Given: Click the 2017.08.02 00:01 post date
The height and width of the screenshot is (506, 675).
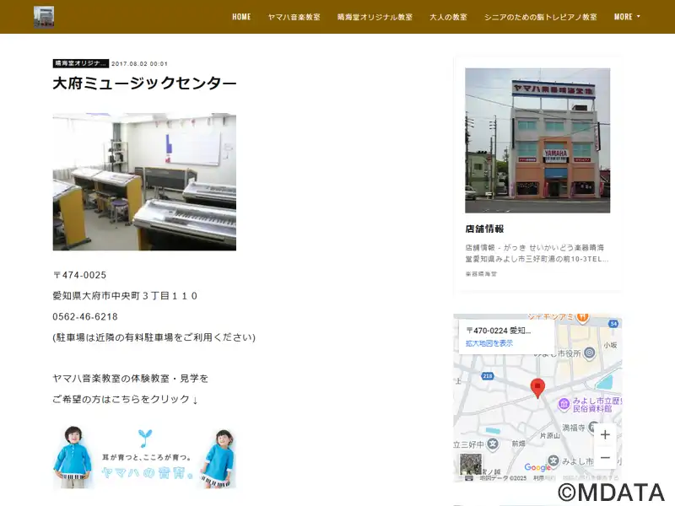Looking at the screenshot, I should 139,64.
